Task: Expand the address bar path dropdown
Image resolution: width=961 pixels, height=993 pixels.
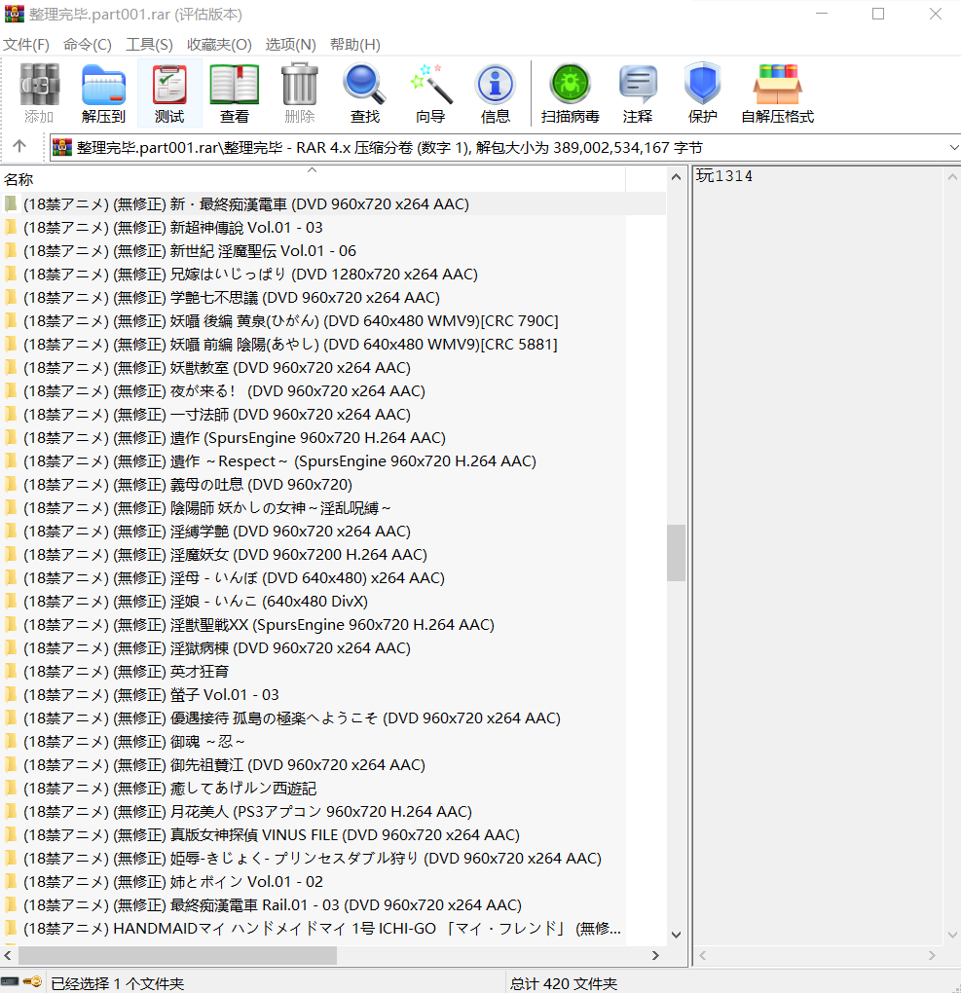Action: click(x=953, y=148)
